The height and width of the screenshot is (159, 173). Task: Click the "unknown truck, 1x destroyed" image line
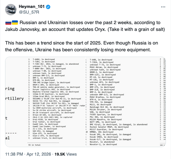click(47, 138)
